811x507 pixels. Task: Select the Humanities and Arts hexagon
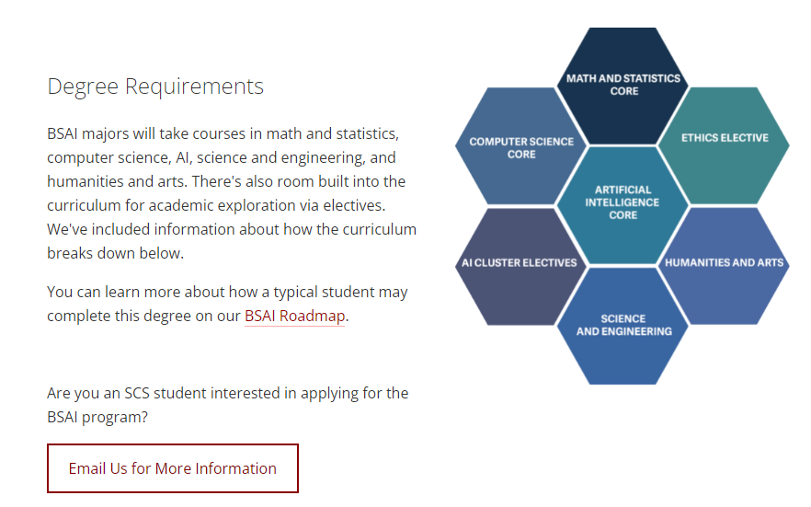click(725, 267)
